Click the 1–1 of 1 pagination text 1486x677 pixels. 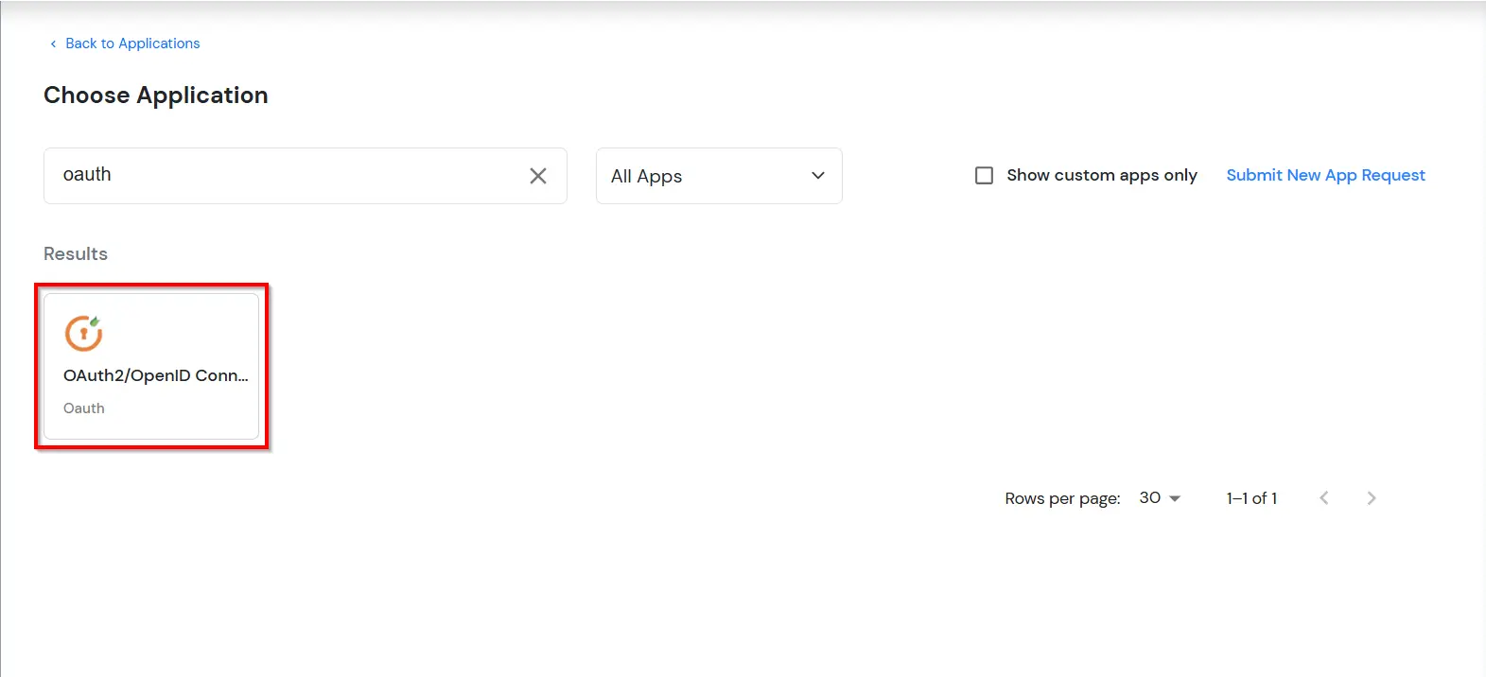1251,498
